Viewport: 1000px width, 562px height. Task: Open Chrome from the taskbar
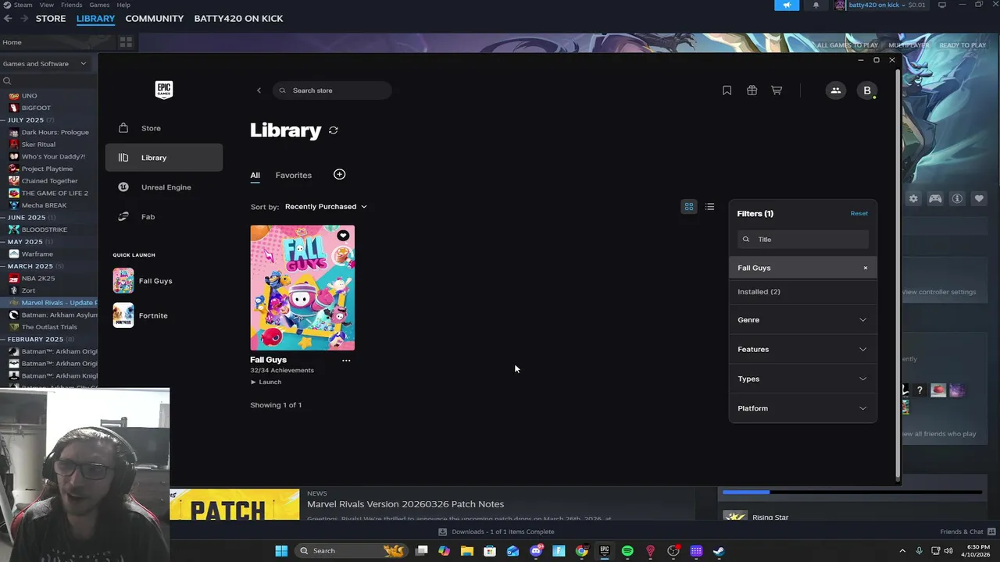581,551
